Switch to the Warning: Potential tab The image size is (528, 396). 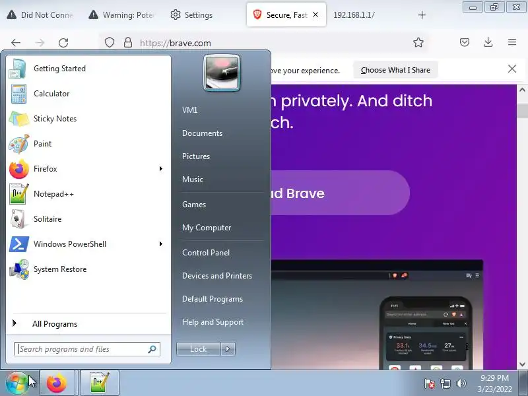pyautogui.click(x=123, y=15)
